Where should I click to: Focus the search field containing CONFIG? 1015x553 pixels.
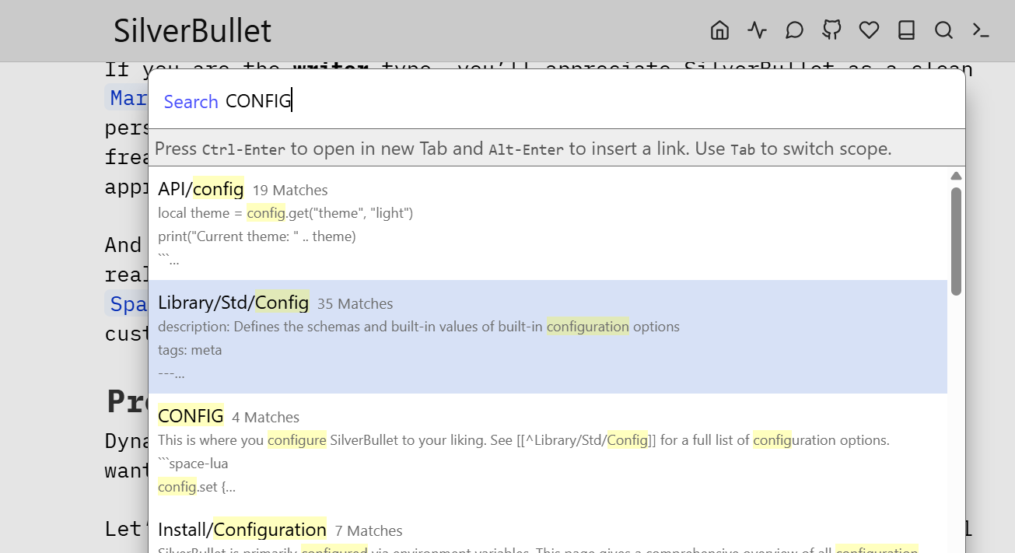[x=544, y=101]
